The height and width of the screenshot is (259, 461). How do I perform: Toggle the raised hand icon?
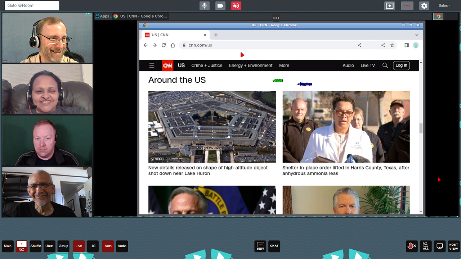pos(412,246)
